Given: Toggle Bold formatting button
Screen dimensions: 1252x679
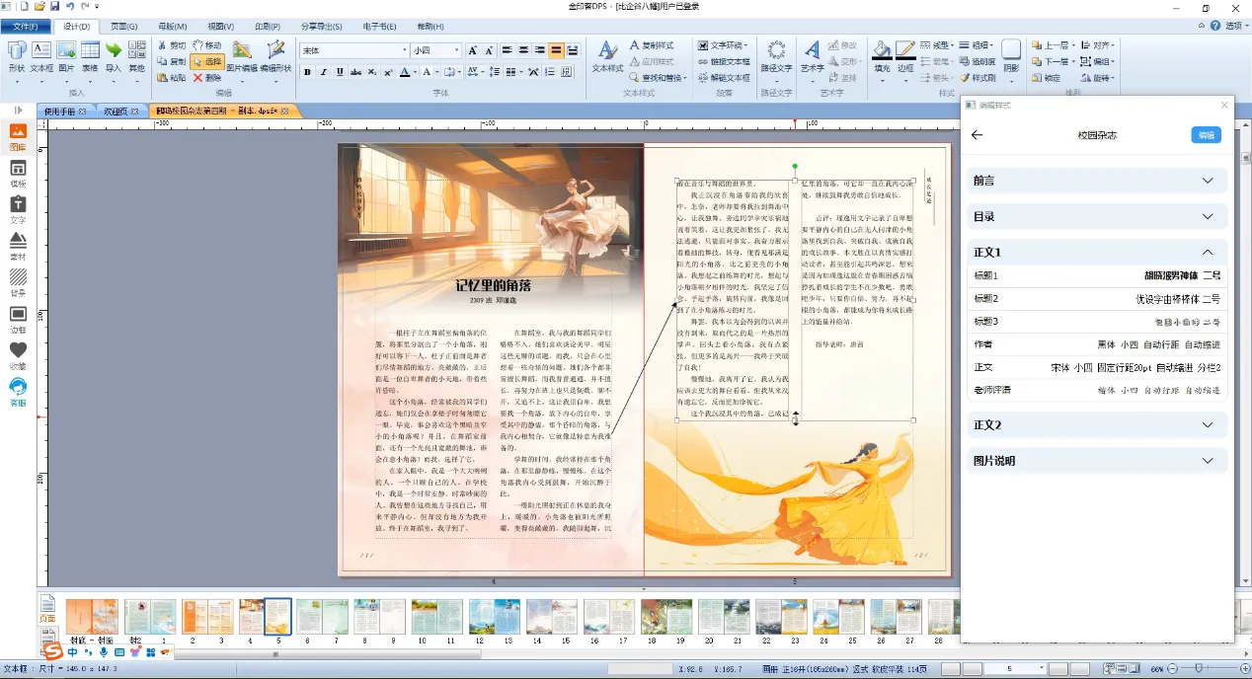Looking at the screenshot, I should [x=307, y=72].
